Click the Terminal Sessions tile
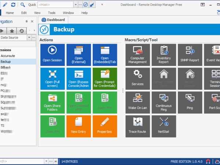220x165 pixels. point(212,79)
